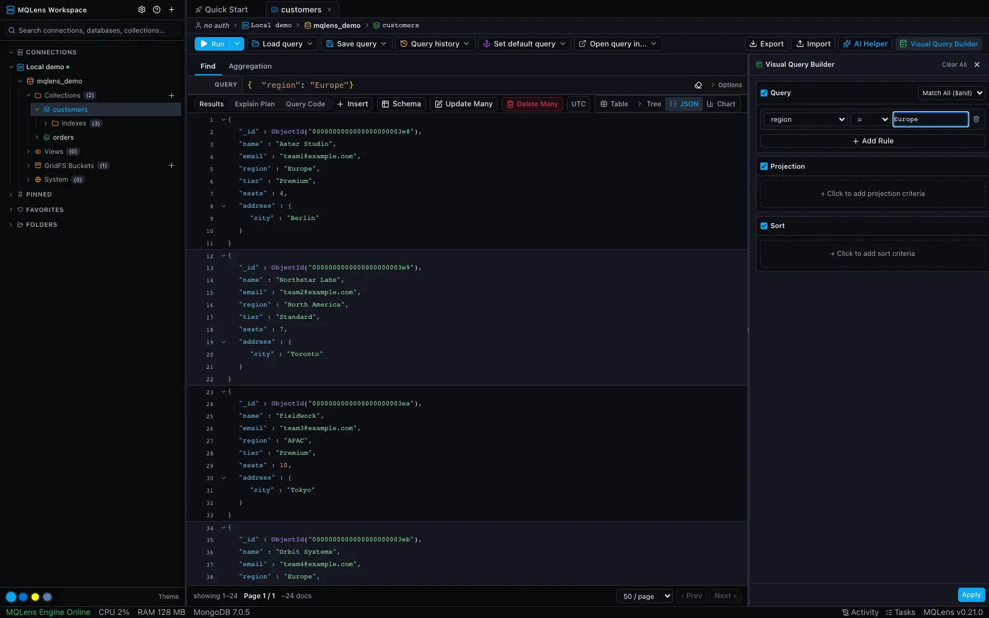Open the help question mark icon
This screenshot has height=618, width=989.
[156, 10]
